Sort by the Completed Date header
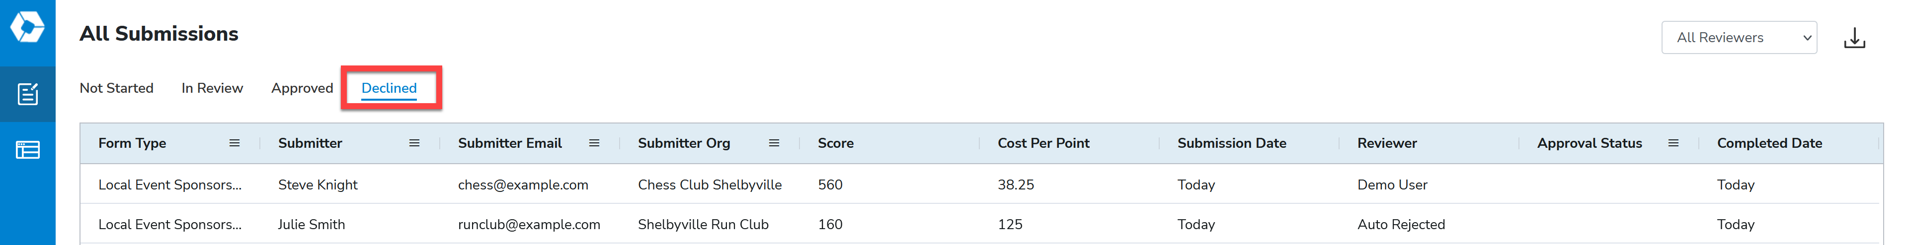This screenshot has width=1908, height=245. coord(1769,143)
